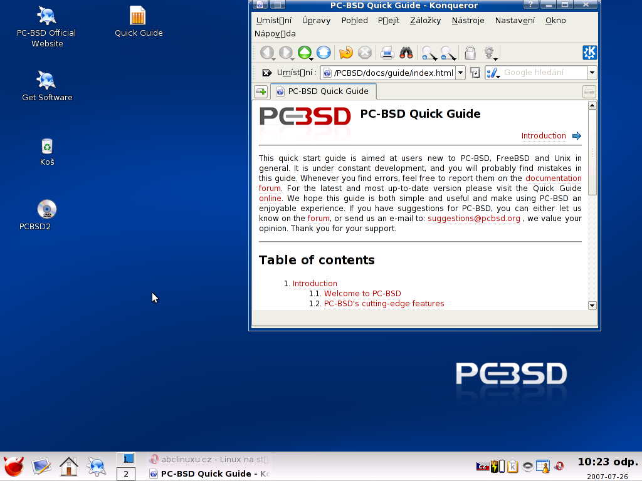The image size is (642, 481).
Task: Open the red BSD daemon start menu
Action: click(14, 467)
